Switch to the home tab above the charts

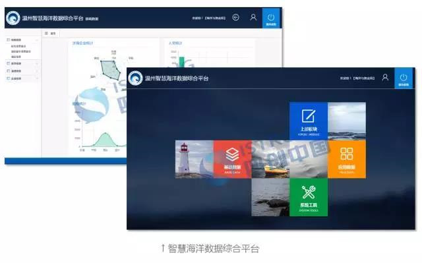pyautogui.click(x=51, y=34)
